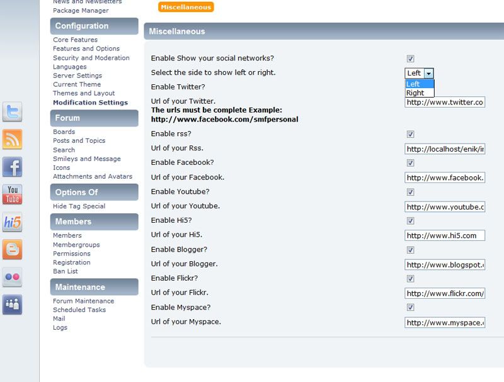
Task: Focus the Url of your Hi5 field
Action: click(445, 235)
